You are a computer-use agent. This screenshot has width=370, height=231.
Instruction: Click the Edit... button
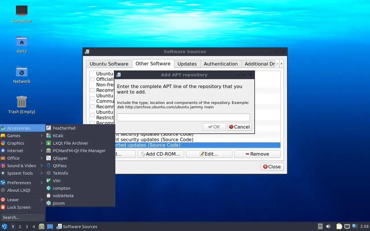pyautogui.click(x=209, y=154)
